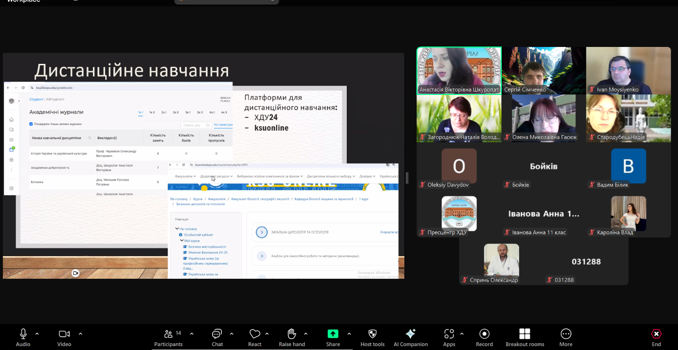Open Додаткові ресурси menu in ksuonline page

point(216,176)
